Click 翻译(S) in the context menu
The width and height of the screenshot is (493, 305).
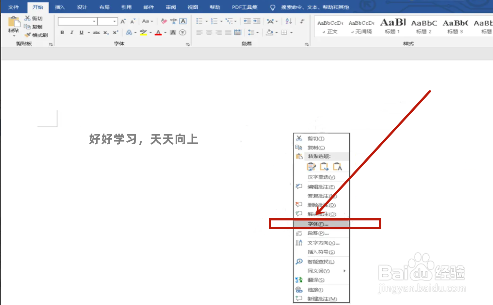(x=322, y=280)
